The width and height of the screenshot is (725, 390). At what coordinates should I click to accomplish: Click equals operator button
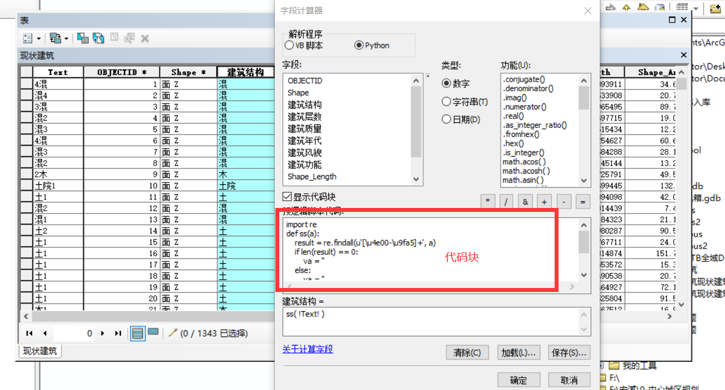583,202
